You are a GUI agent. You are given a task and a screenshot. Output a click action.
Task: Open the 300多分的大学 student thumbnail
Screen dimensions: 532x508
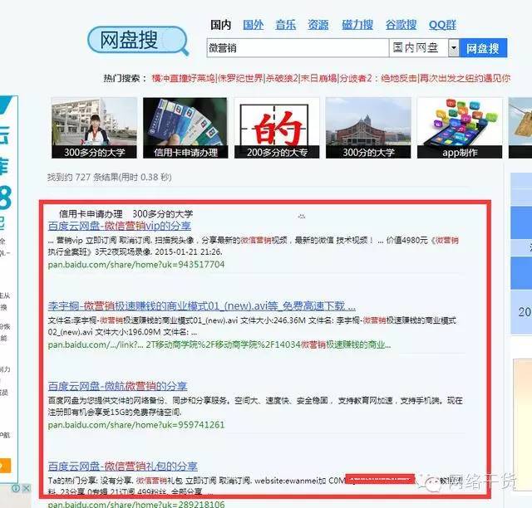pyautogui.click(x=94, y=128)
